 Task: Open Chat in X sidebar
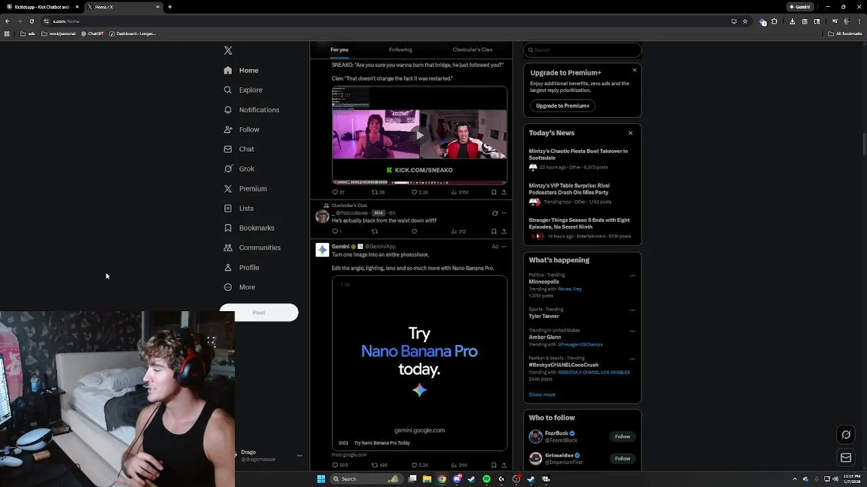pos(238,149)
